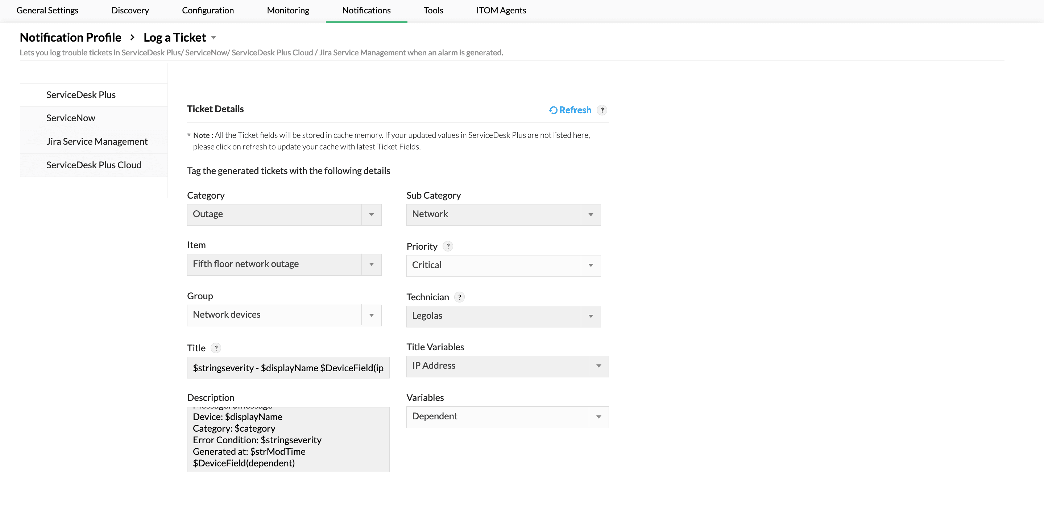Switch to the Monitoring tab
The image size is (1044, 508).
point(287,10)
